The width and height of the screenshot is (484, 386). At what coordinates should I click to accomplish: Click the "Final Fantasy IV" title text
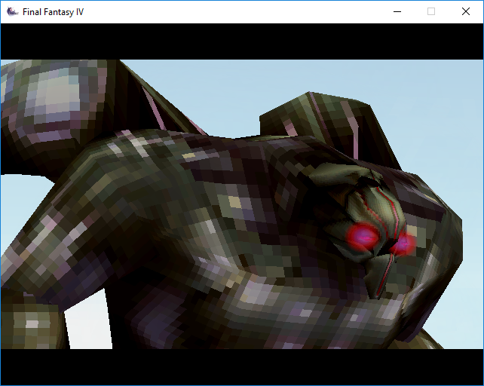[53, 12]
